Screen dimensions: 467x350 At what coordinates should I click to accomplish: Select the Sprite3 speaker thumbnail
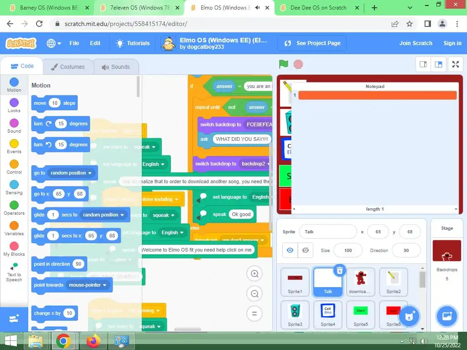click(x=295, y=315)
